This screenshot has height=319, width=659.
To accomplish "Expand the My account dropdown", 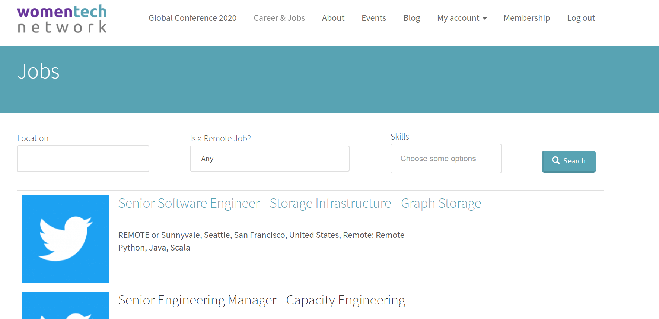I will [x=462, y=18].
